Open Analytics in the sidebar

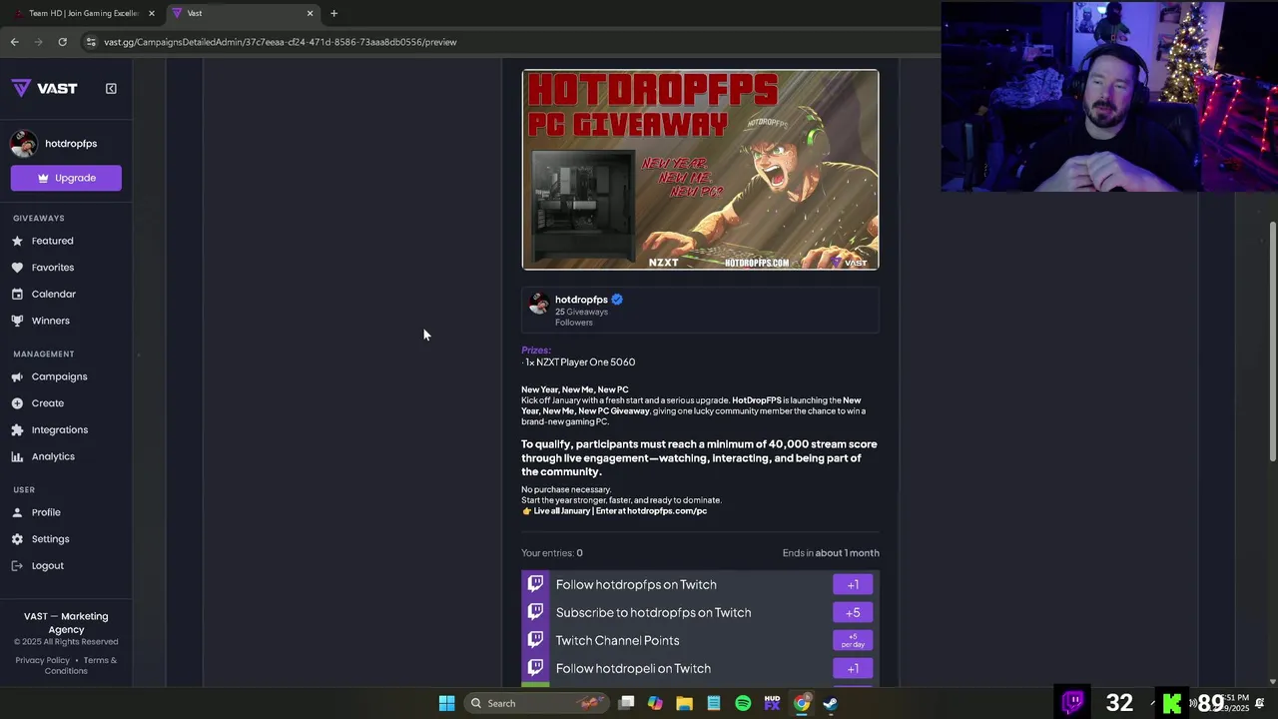53,456
